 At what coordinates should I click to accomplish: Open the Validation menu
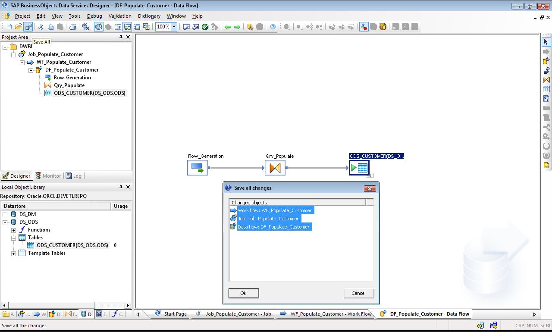tap(119, 16)
